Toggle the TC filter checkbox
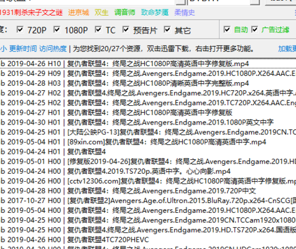Viewport: 296px width, 249px height. (x=98, y=30)
